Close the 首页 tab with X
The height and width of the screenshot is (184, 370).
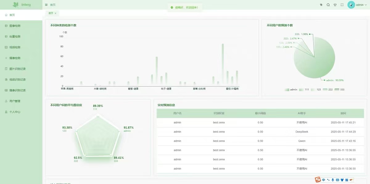point(55,13)
